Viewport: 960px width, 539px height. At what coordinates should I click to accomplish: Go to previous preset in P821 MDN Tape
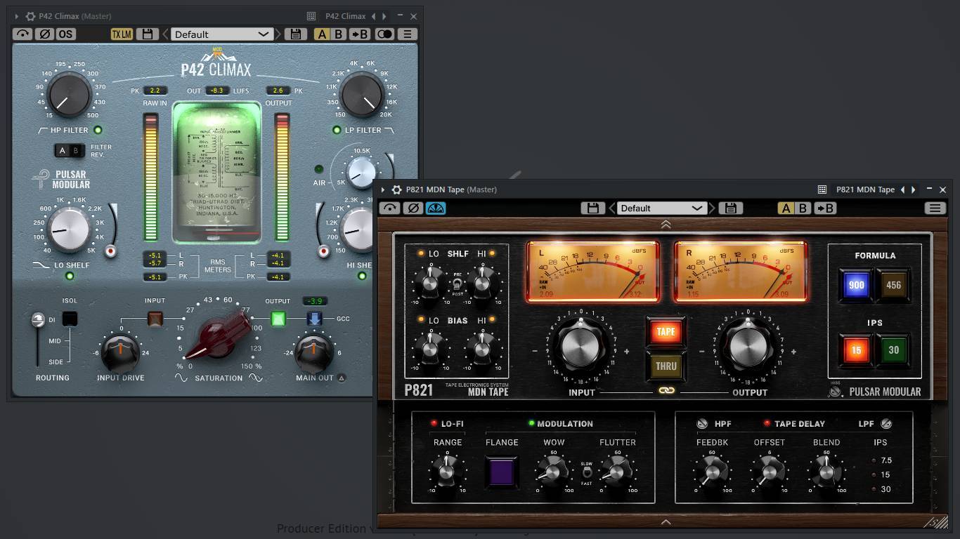[611, 208]
